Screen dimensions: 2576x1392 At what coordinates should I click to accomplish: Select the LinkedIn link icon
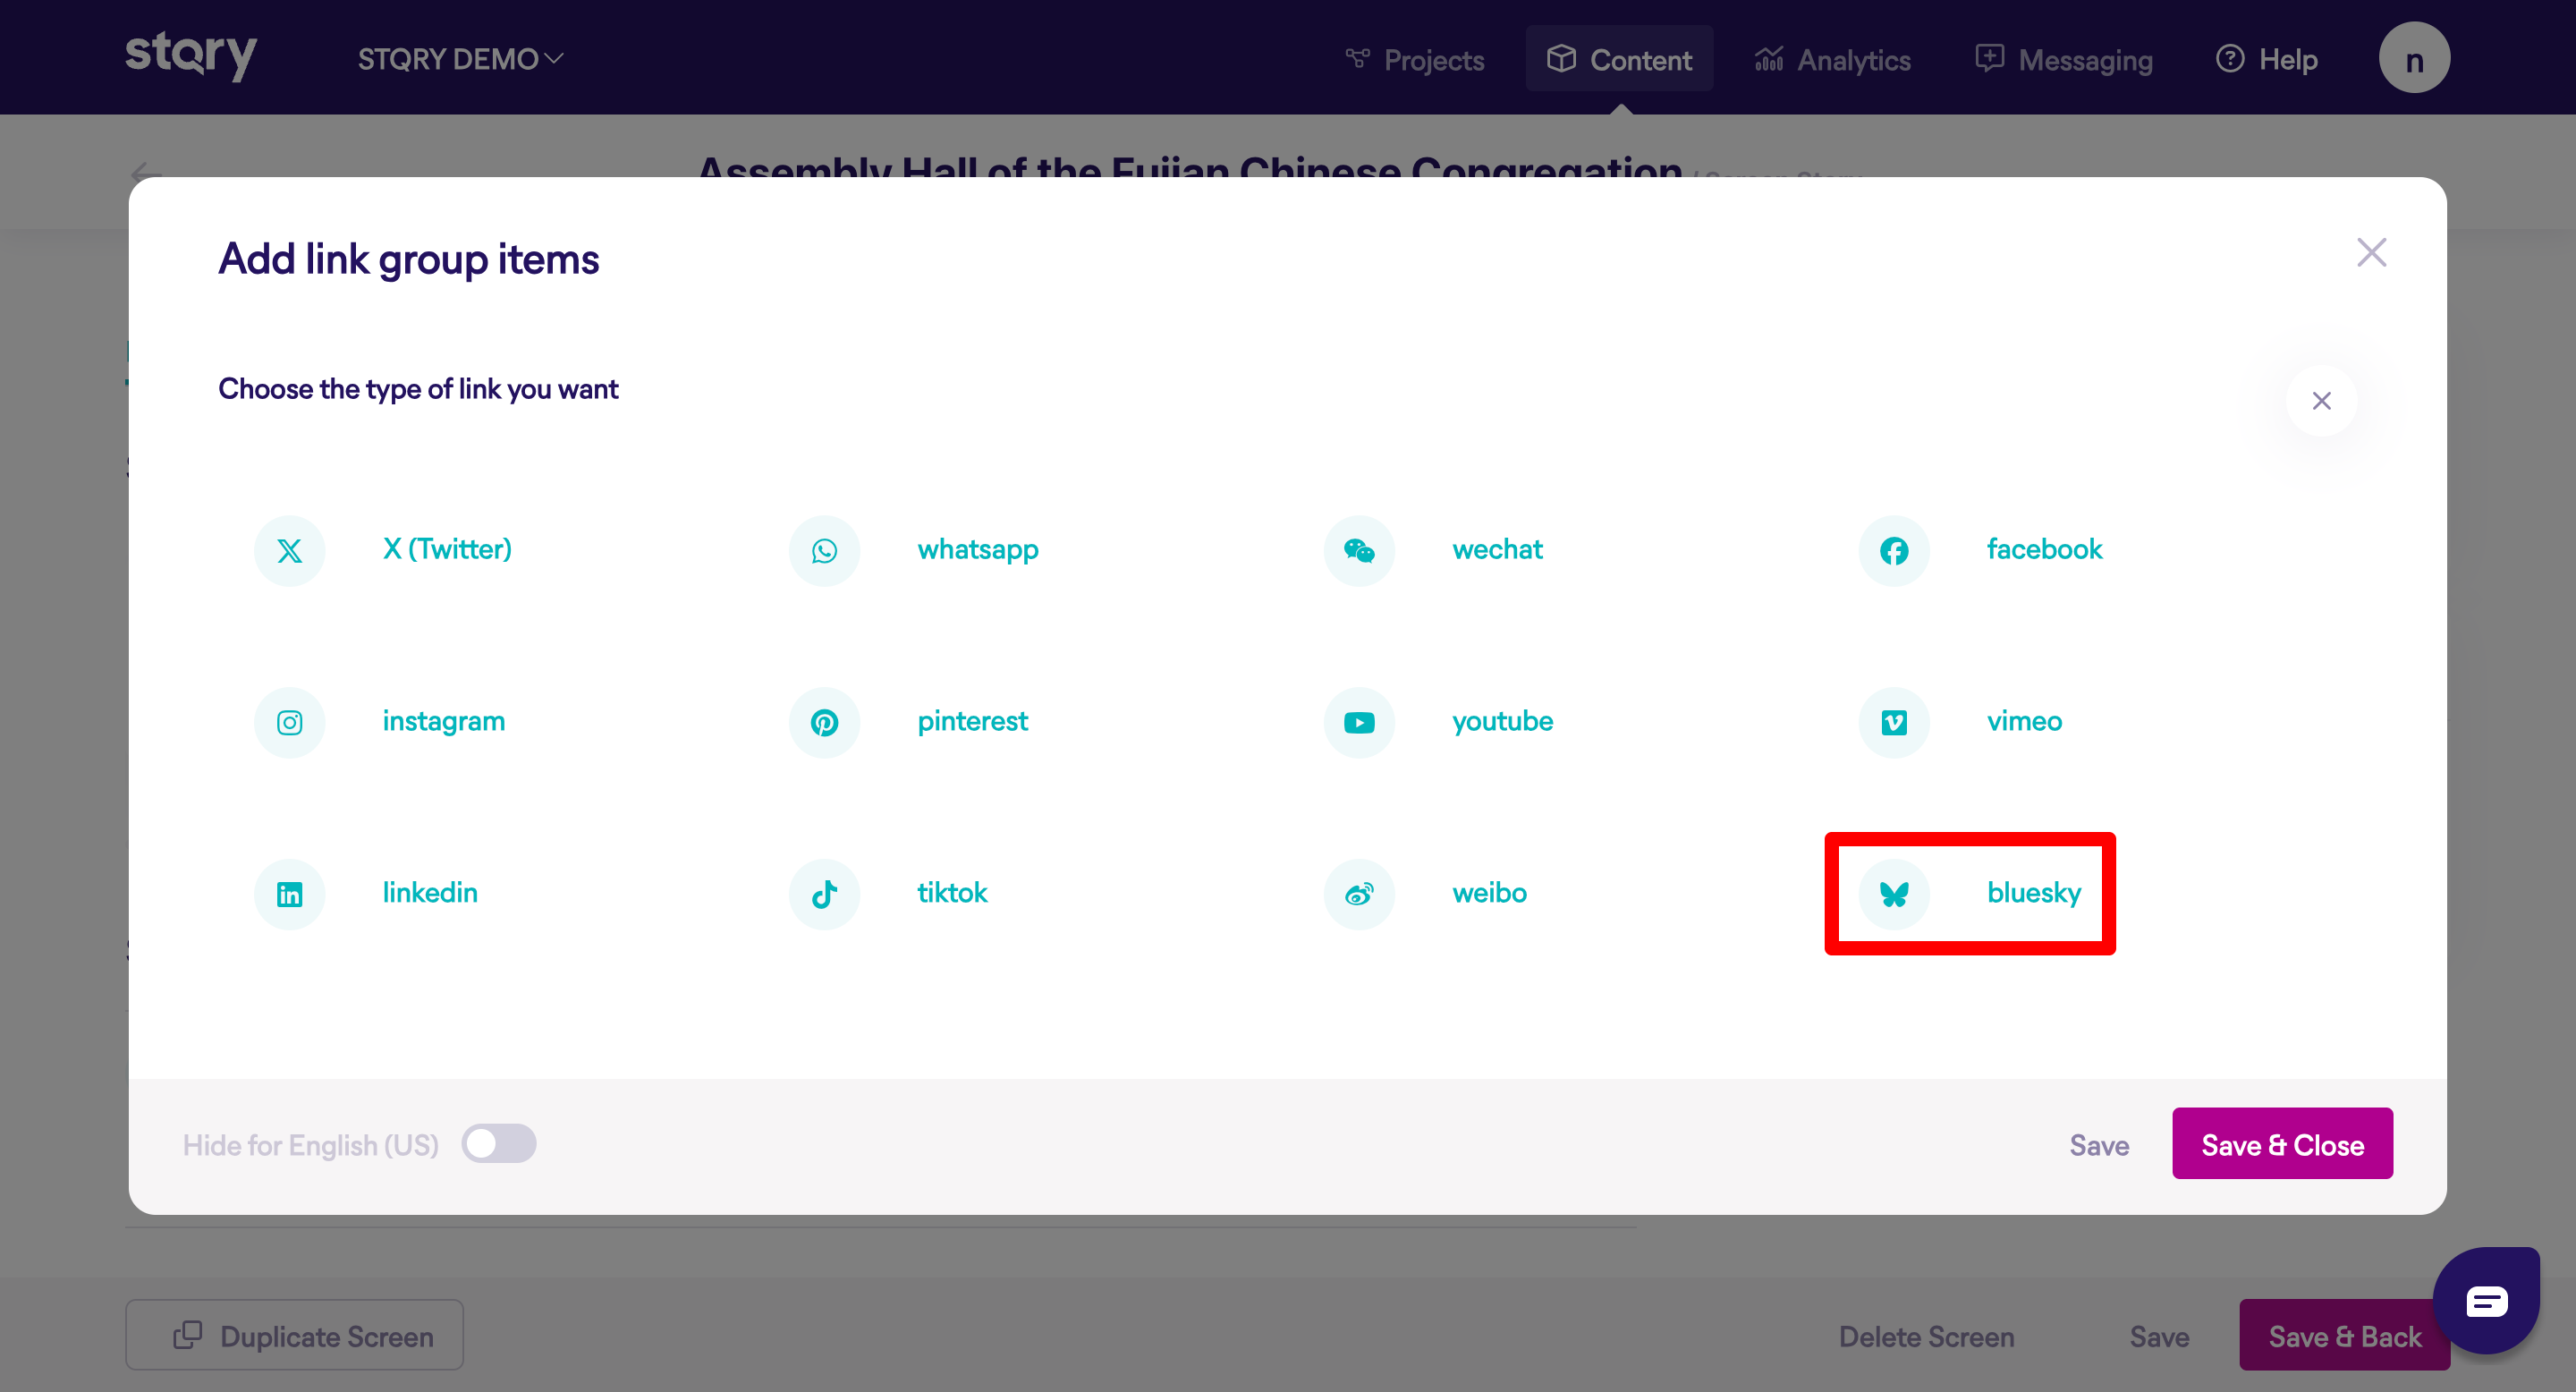click(x=289, y=894)
